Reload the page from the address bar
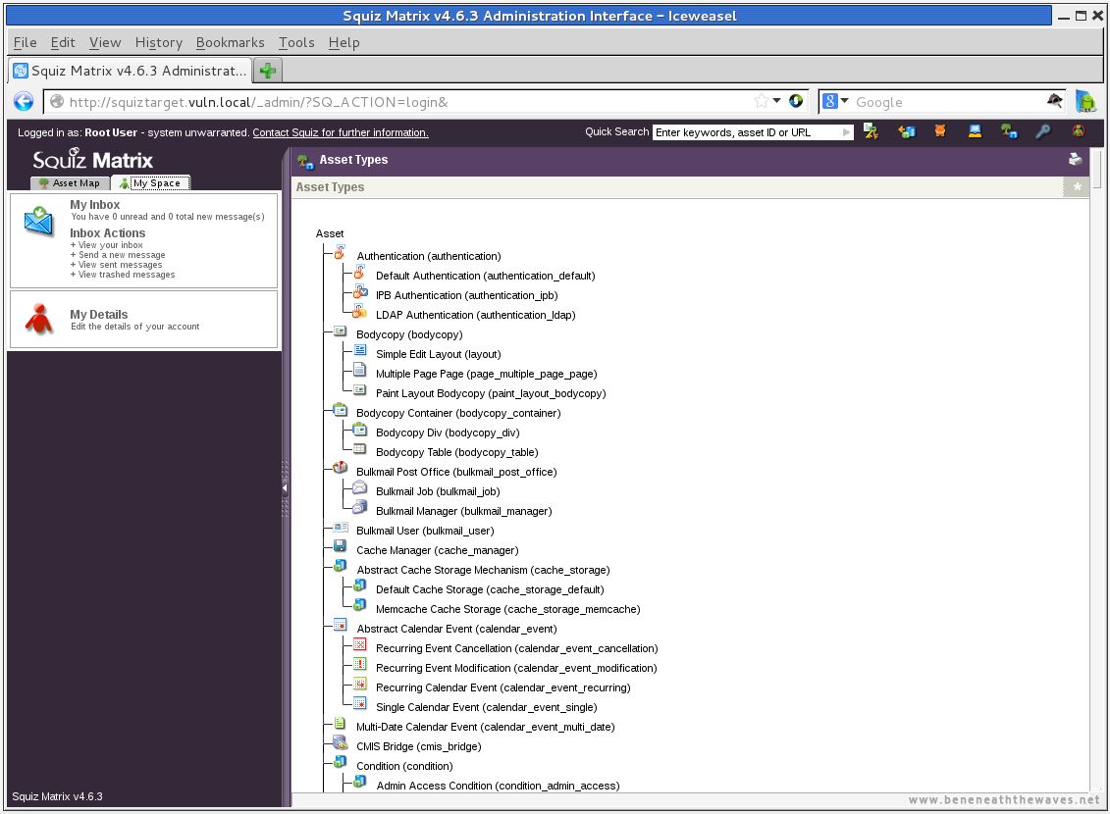 click(796, 101)
